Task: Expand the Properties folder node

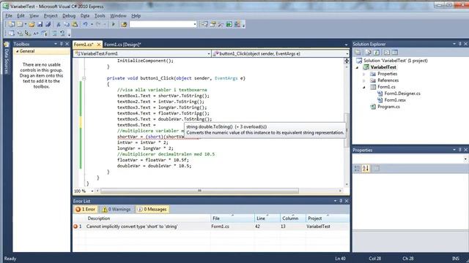Action: tap(364, 74)
